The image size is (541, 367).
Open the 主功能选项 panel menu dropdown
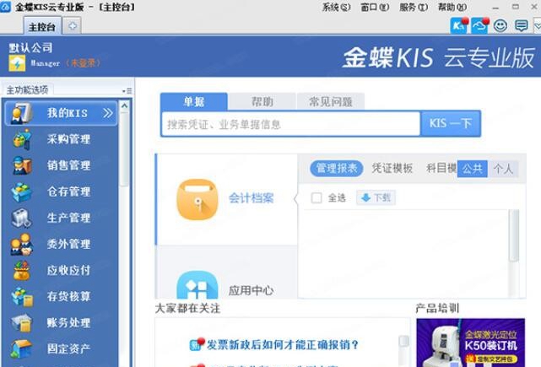pyautogui.click(x=127, y=91)
